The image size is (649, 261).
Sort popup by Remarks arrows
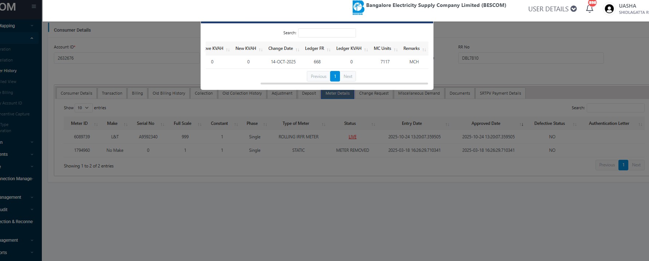[424, 50]
